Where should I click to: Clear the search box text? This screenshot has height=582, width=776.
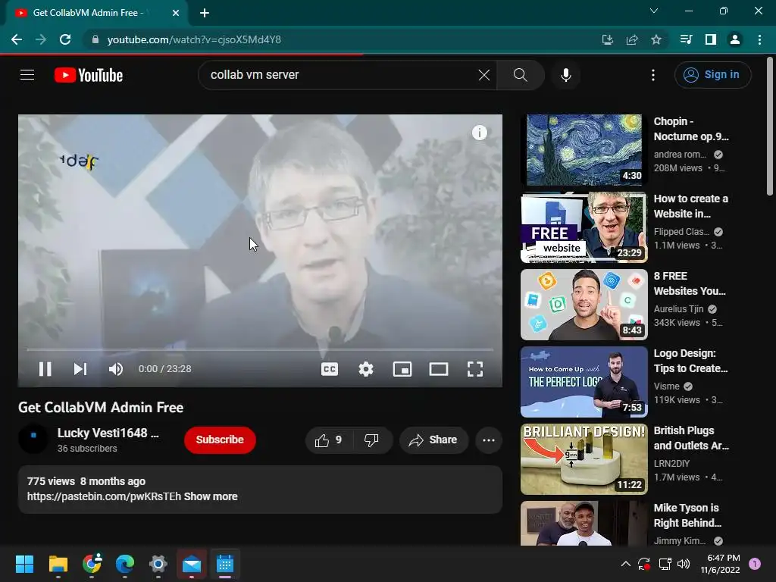(484, 75)
